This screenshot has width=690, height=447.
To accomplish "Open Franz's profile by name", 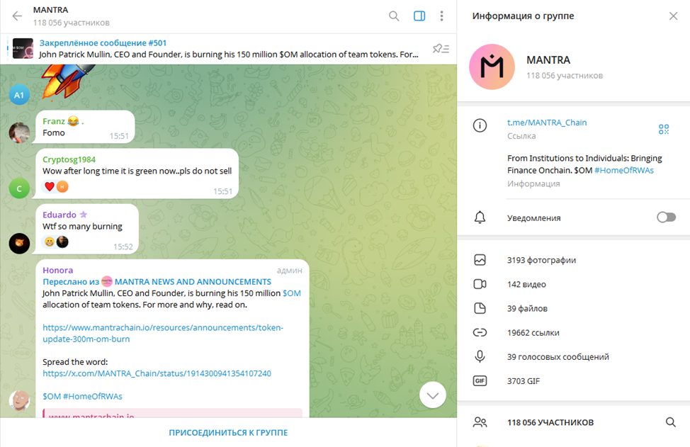I will (54, 121).
